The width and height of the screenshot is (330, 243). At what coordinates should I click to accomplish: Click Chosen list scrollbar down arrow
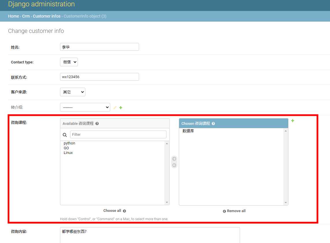click(x=286, y=203)
